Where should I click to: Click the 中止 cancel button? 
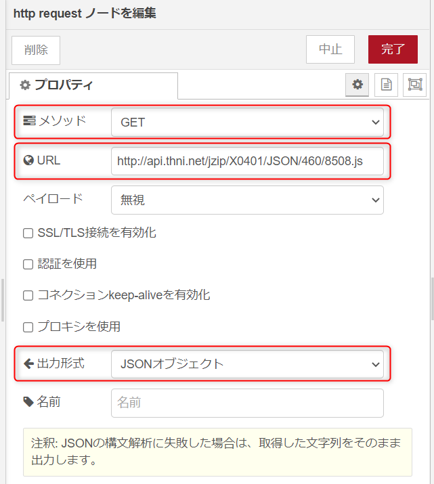(330, 49)
